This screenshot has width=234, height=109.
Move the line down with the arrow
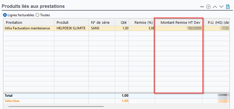click(221, 7)
